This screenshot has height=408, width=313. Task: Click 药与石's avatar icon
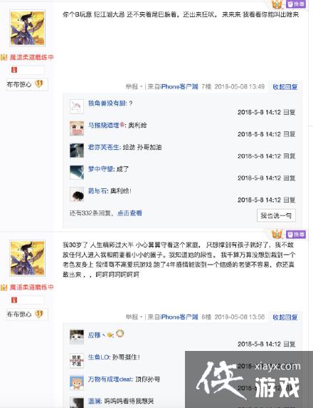click(77, 194)
